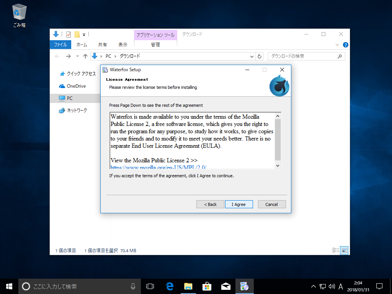392x294 pixels.
Task: Refresh the Explorer folder view
Action: 260,57
